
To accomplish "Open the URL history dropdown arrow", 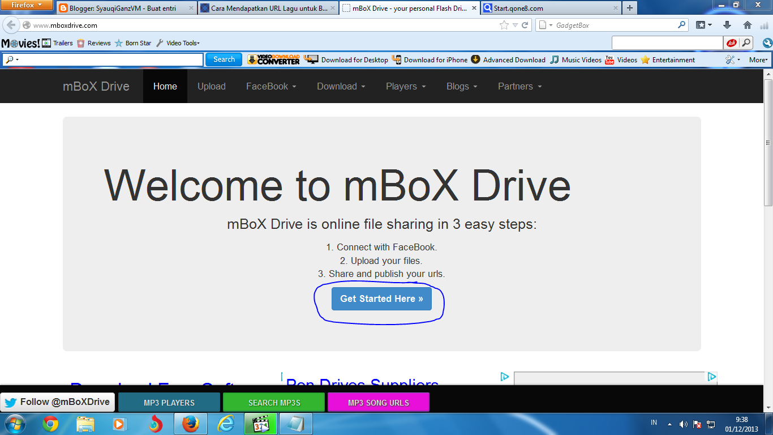I will tap(515, 25).
